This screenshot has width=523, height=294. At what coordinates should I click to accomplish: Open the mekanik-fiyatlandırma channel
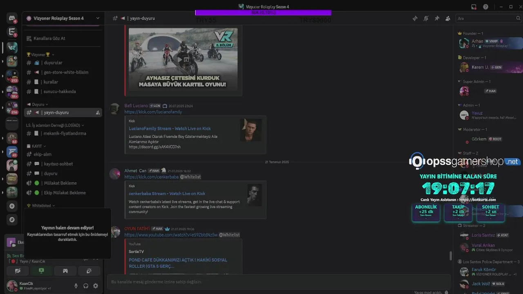[x=63, y=133]
